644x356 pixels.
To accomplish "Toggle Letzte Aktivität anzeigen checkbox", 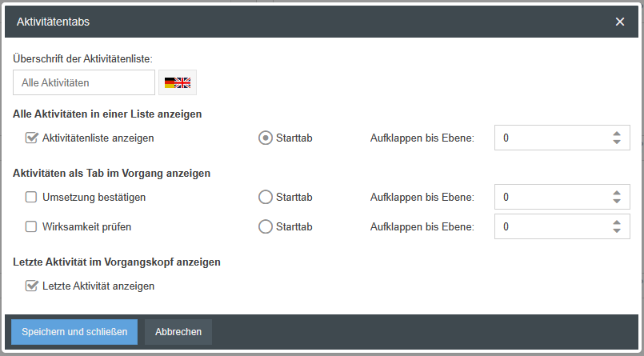I will pos(32,286).
